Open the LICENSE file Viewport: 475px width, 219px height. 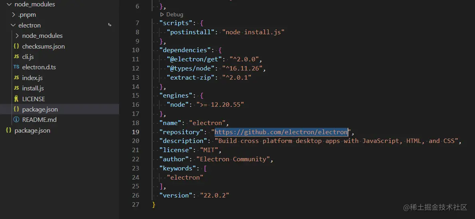34,99
